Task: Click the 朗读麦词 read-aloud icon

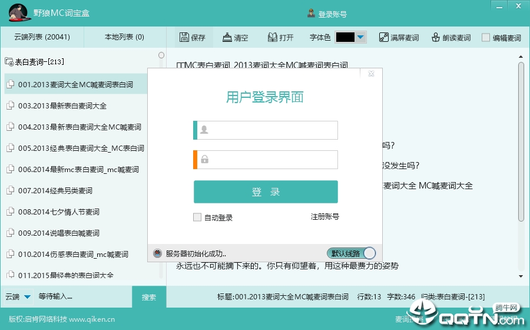Action: [436, 37]
